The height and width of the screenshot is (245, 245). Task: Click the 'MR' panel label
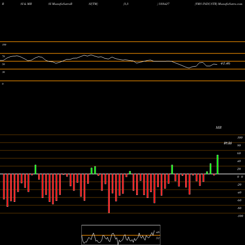[x=219, y=127]
